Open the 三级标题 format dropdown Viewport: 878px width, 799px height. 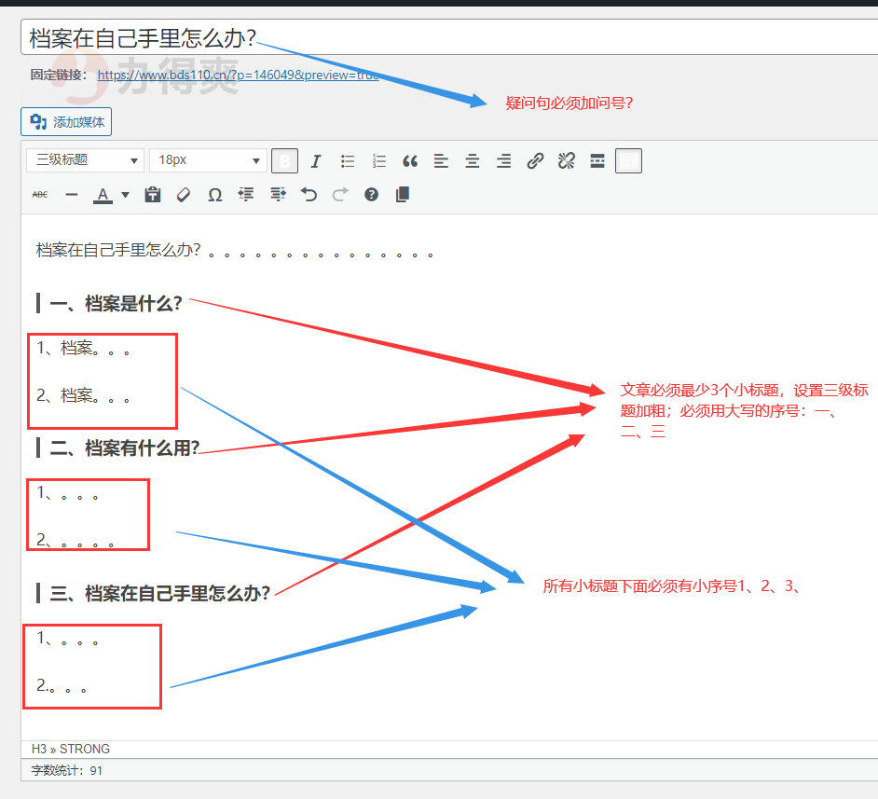(85, 160)
